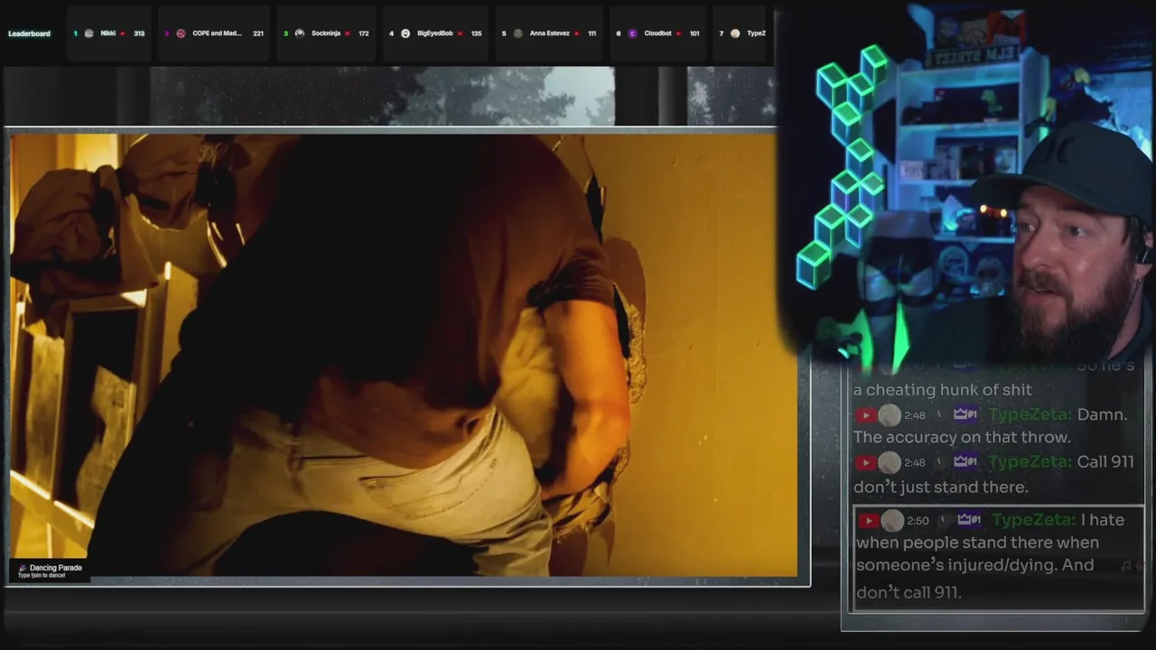
Task: Click Cloudbot's purple avatar in leaderboard
Action: pos(632,33)
